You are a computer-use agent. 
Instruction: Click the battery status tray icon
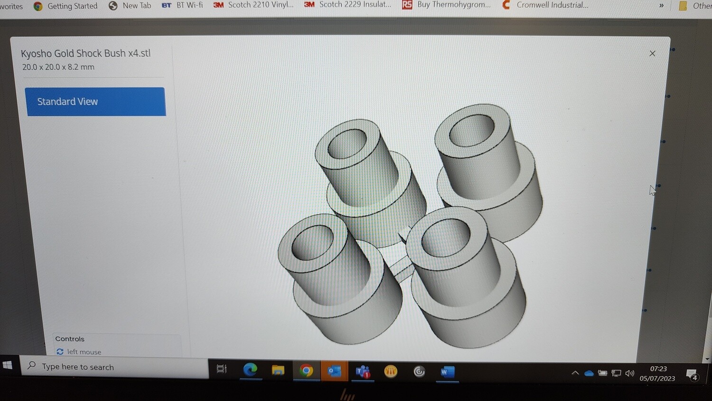[x=602, y=373]
